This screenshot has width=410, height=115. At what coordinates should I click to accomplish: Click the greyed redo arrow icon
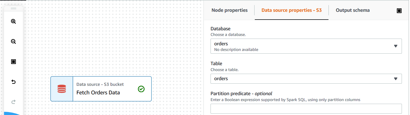coord(13,102)
